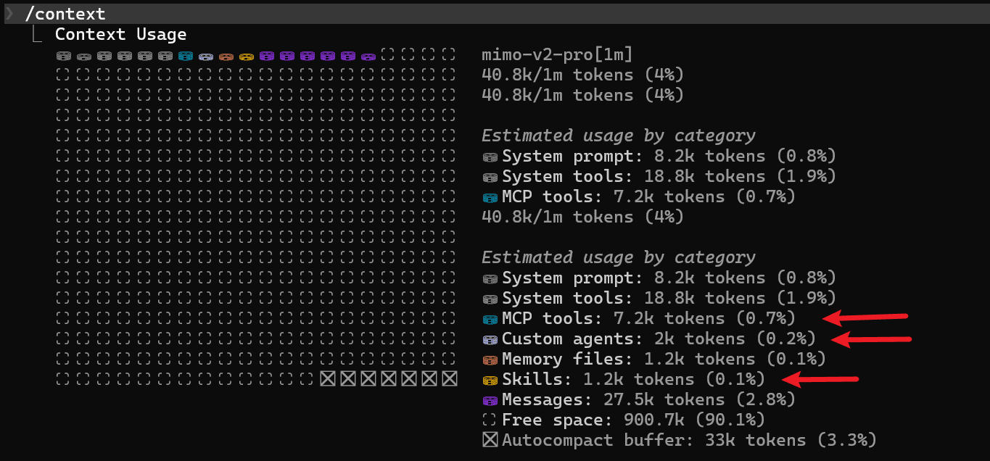
Task: Click the Autocompact buffer crossed-box icon
Action: [x=490, y=440]
